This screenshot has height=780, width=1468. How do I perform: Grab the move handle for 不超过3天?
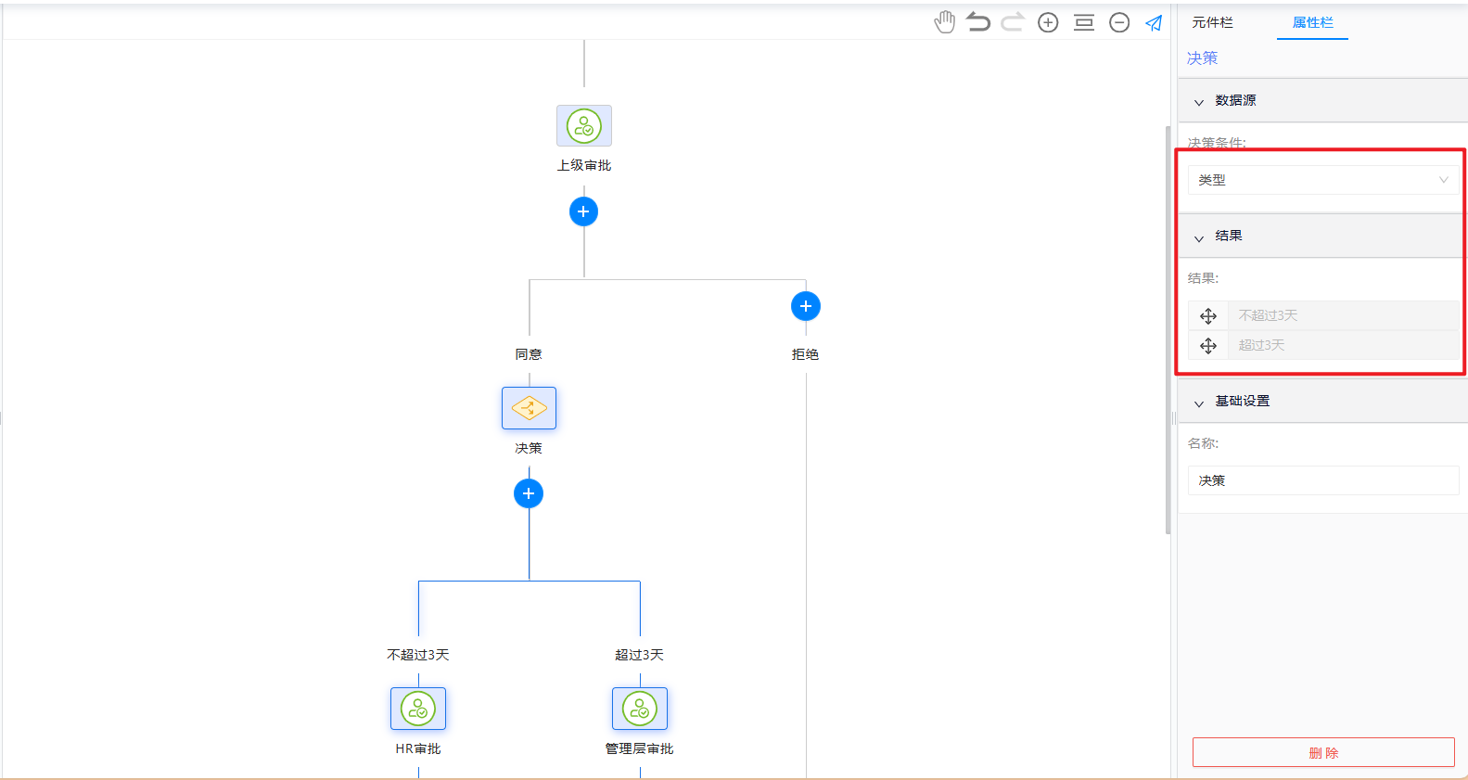1208,316
